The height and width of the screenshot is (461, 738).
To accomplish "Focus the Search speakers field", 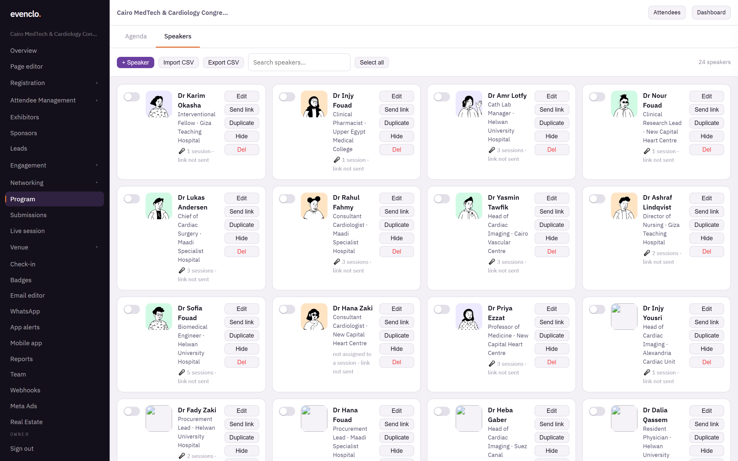I will 299,62.
